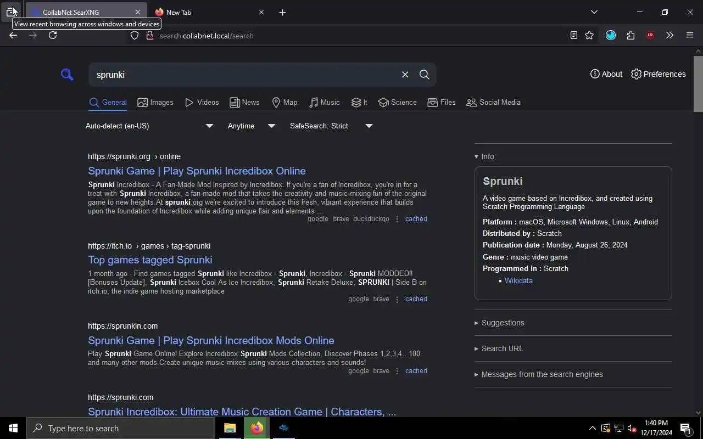Screen dimensions: 703x439
Task: Expand the Suggestions section
Action: pos(499,323)
